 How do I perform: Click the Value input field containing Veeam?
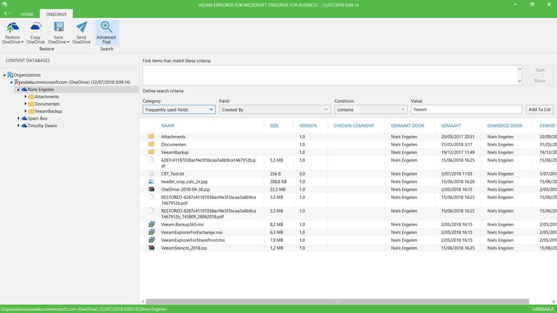(466, 109)
